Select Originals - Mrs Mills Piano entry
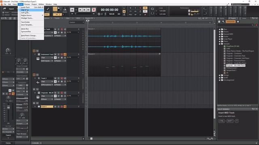Viewport: 259px width, 145px height. tap(236, 65)
